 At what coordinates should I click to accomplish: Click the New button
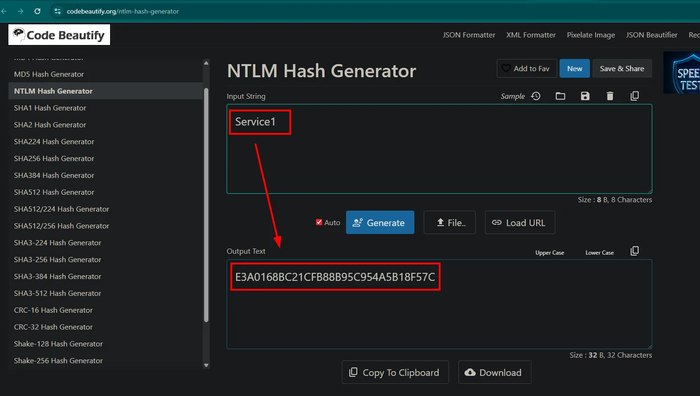tap(575, 68)
